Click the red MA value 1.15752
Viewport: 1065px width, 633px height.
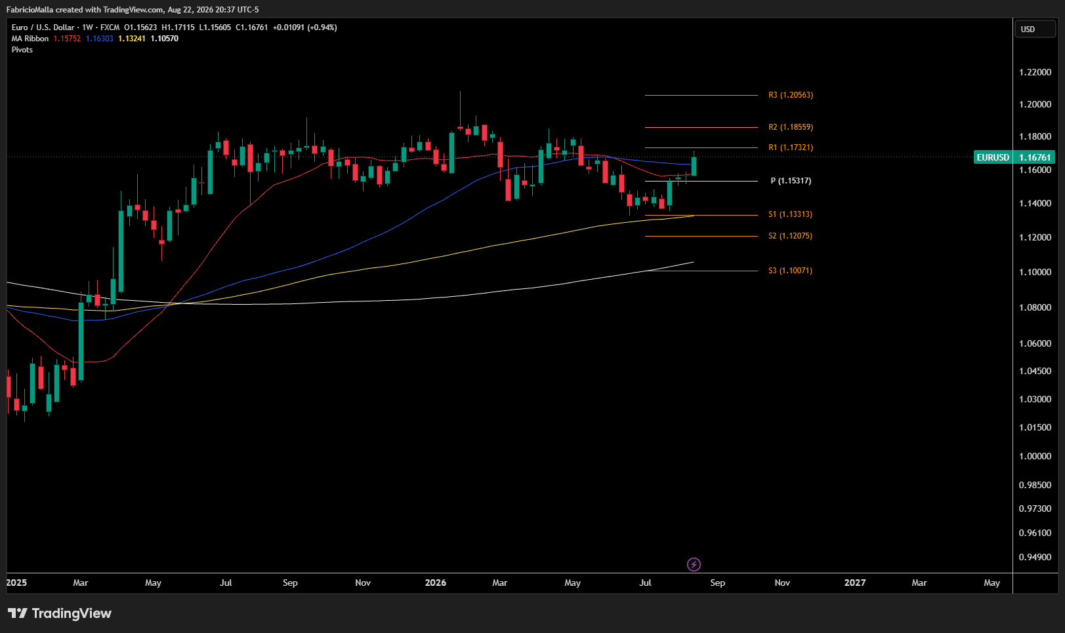coord(67,39)
